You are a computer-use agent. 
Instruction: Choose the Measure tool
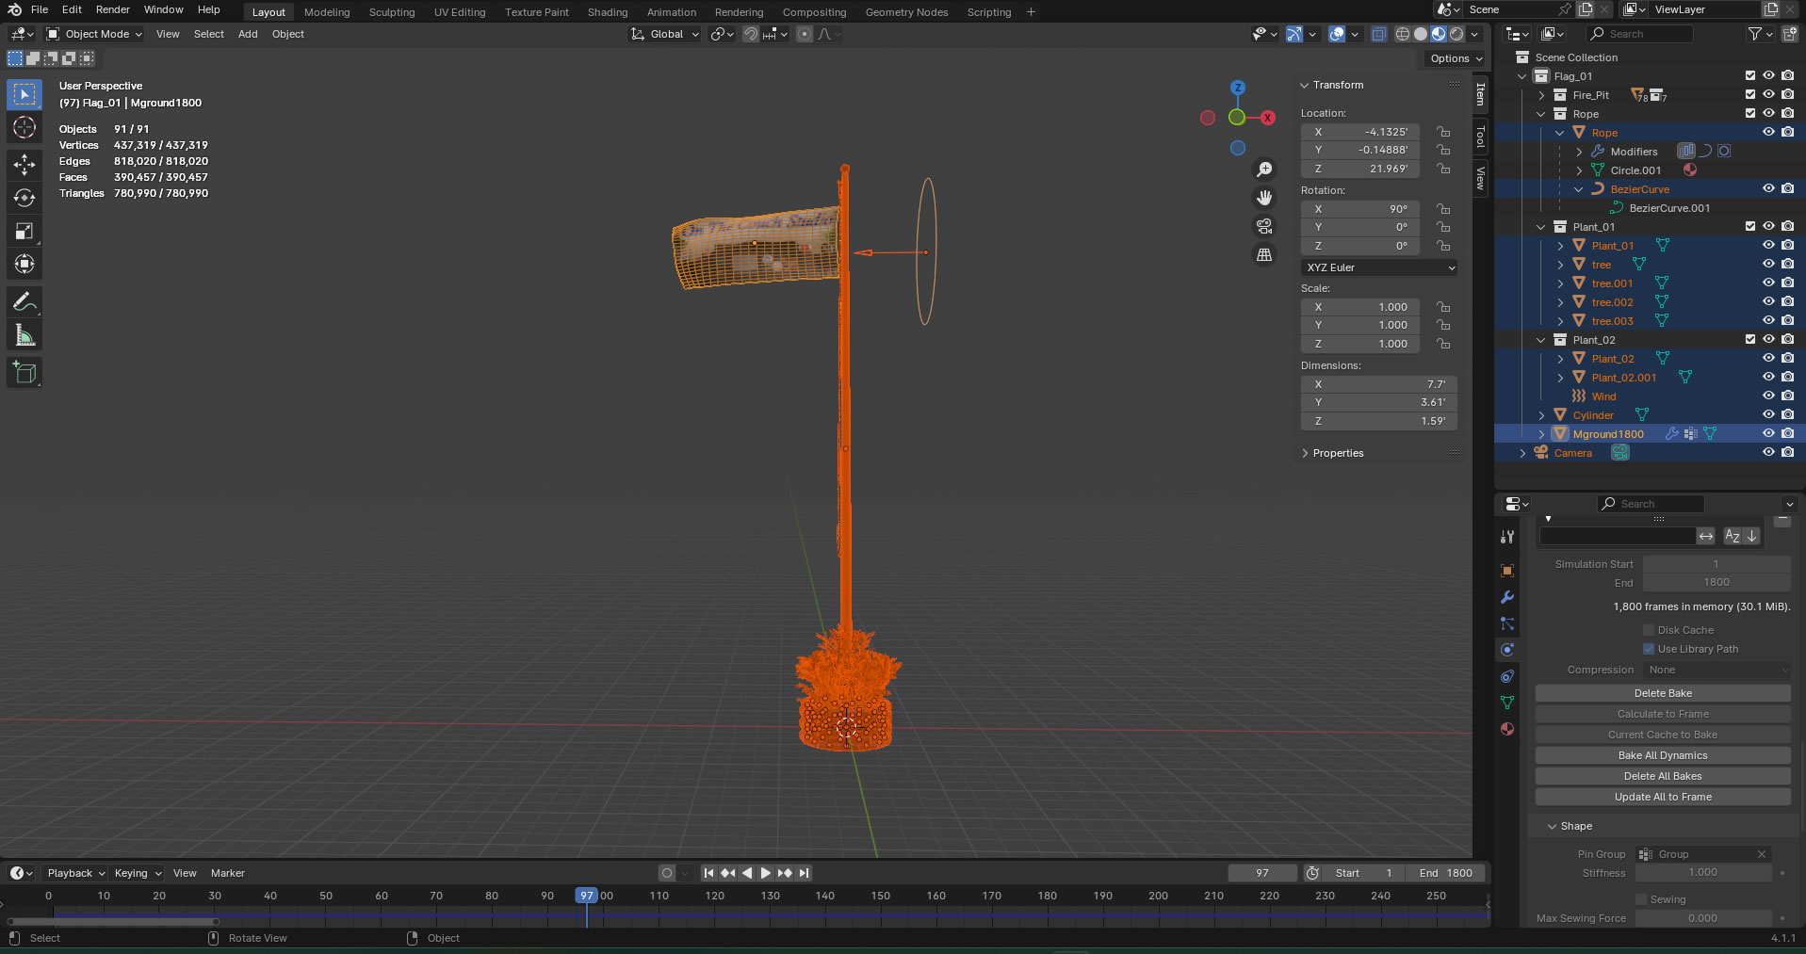24,336
